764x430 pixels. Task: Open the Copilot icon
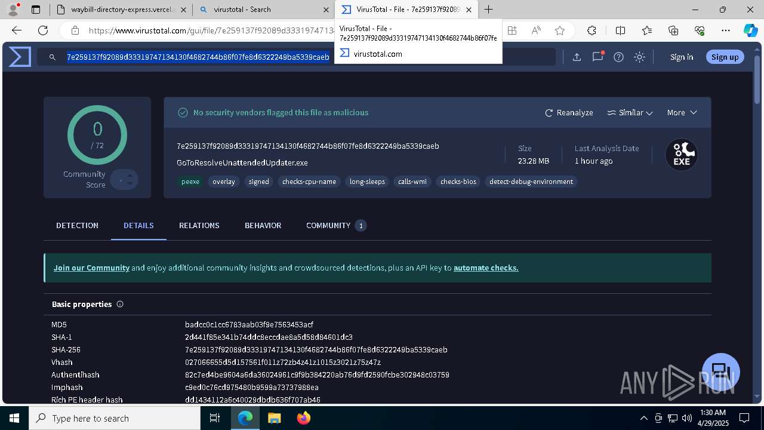(x=750, y=30)
